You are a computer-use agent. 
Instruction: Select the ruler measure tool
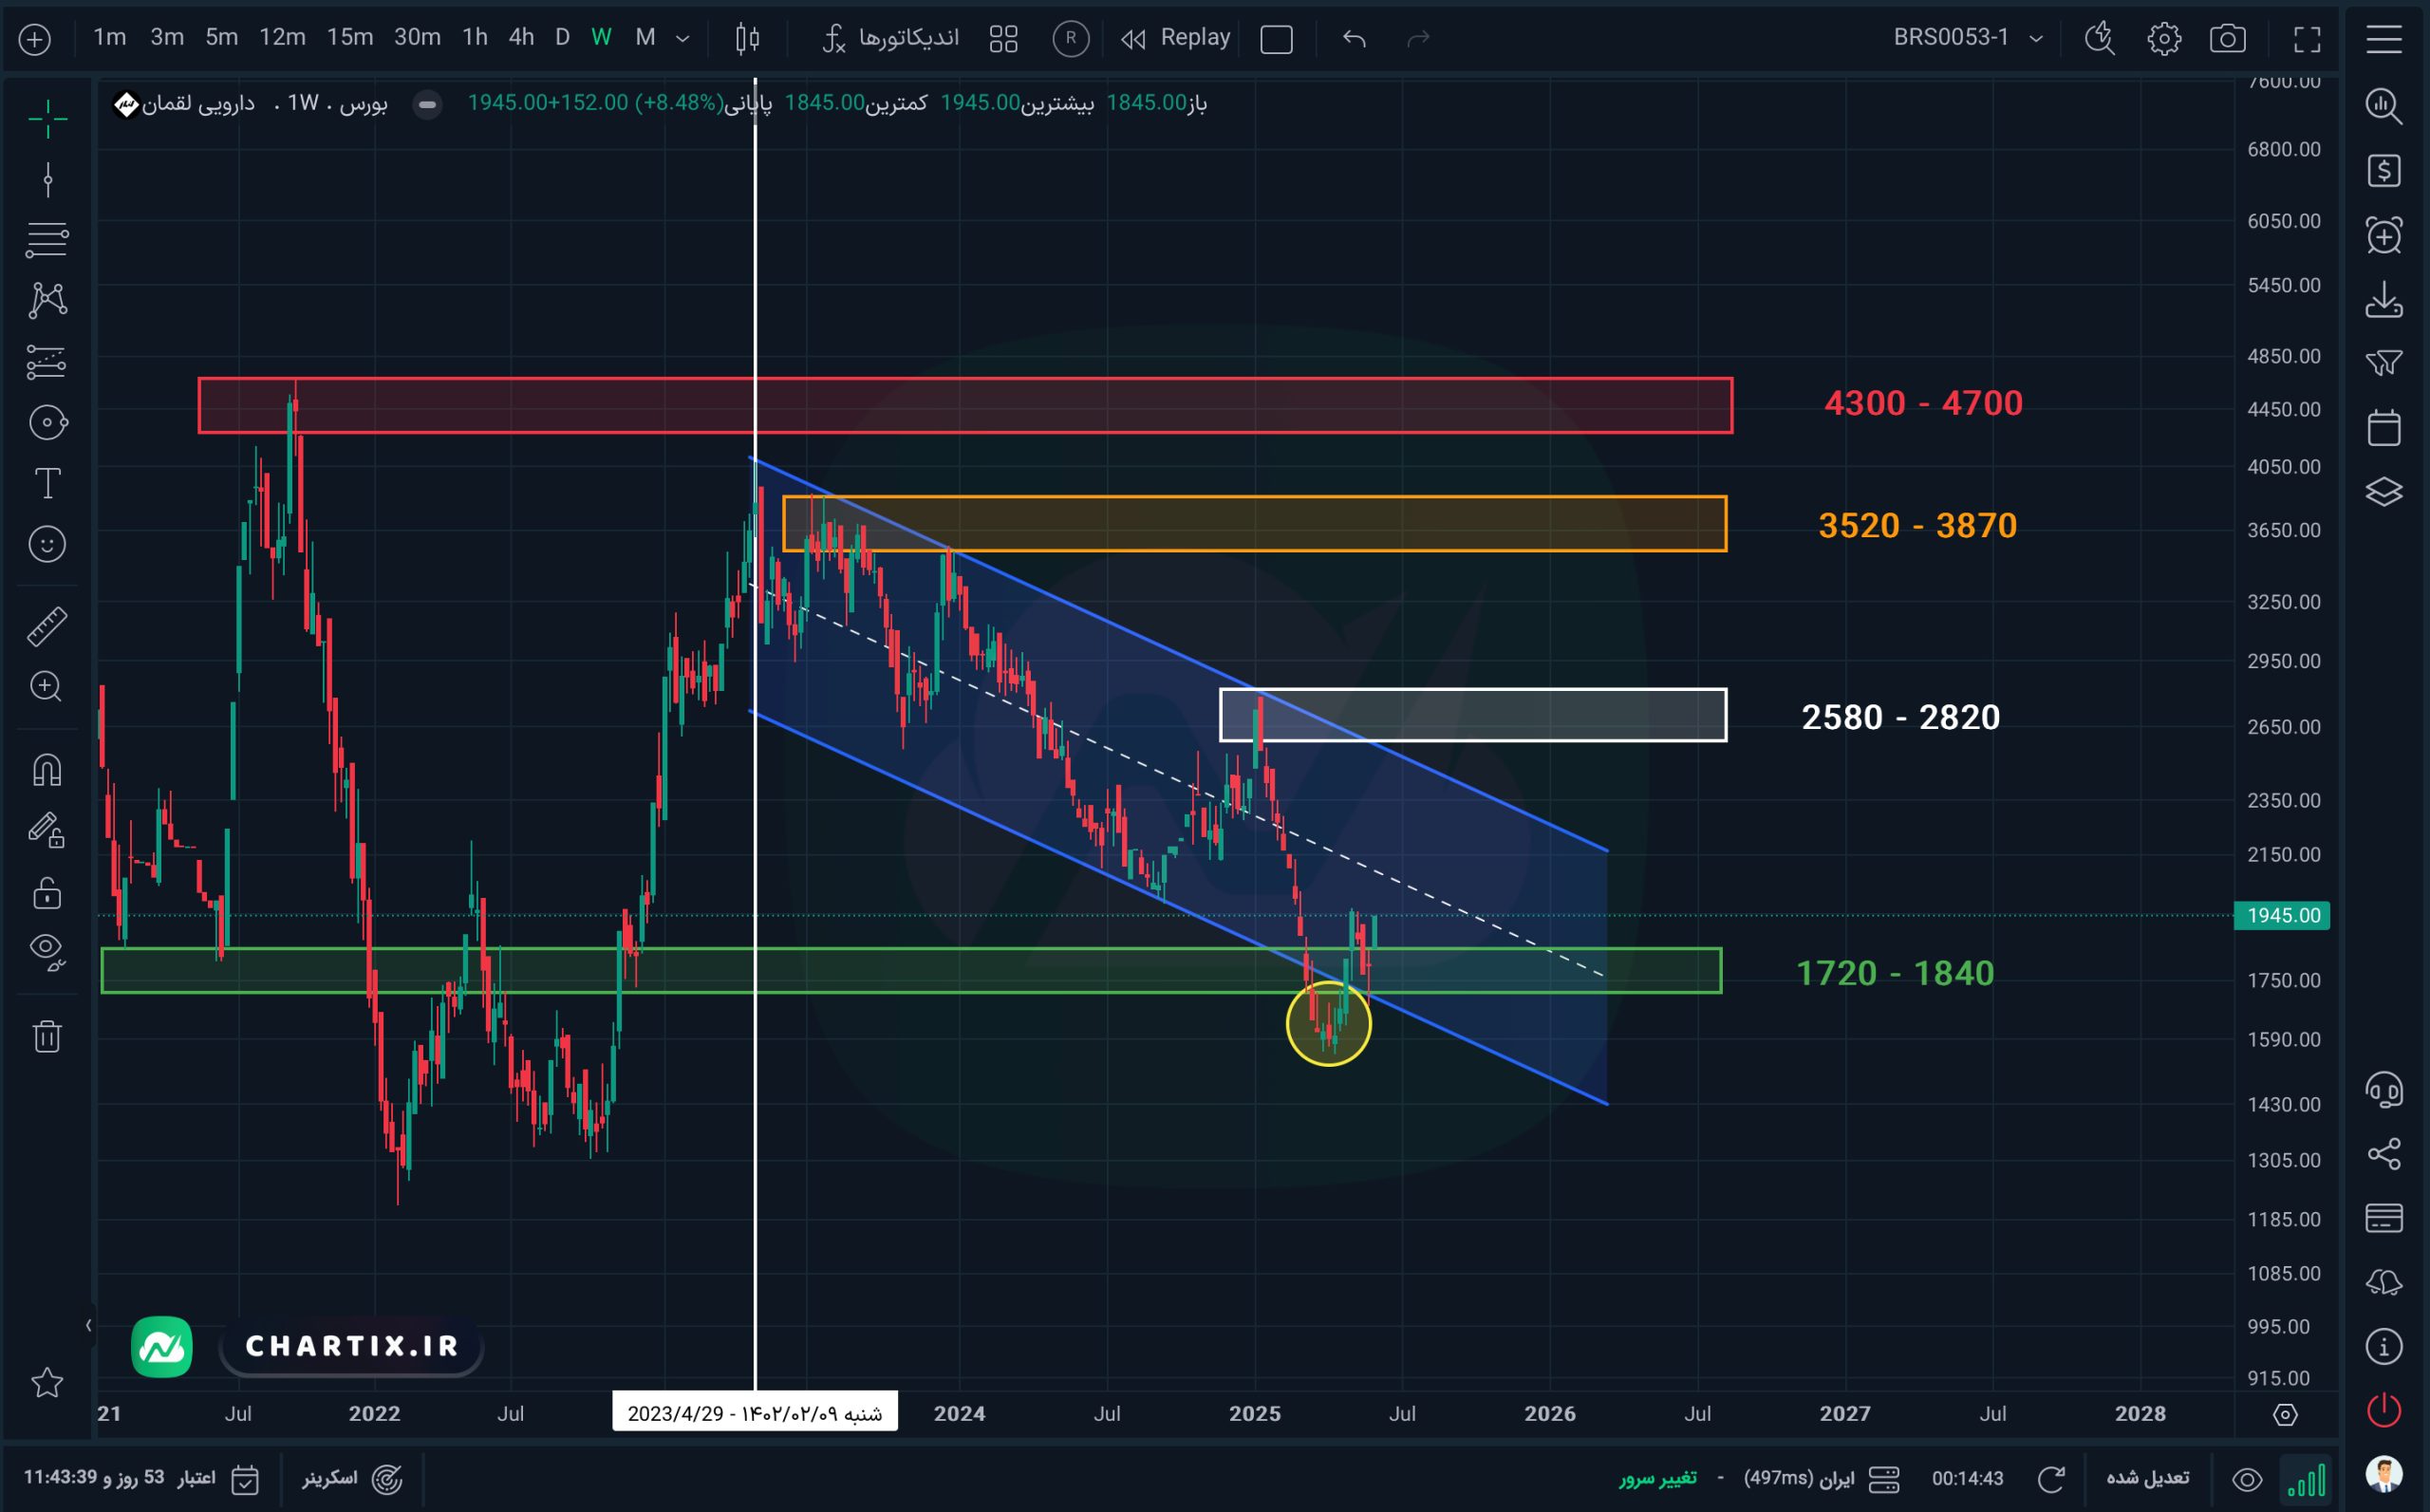coord(47,626)
